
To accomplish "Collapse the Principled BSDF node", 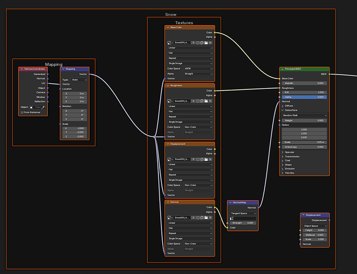I will pos(282,69).
